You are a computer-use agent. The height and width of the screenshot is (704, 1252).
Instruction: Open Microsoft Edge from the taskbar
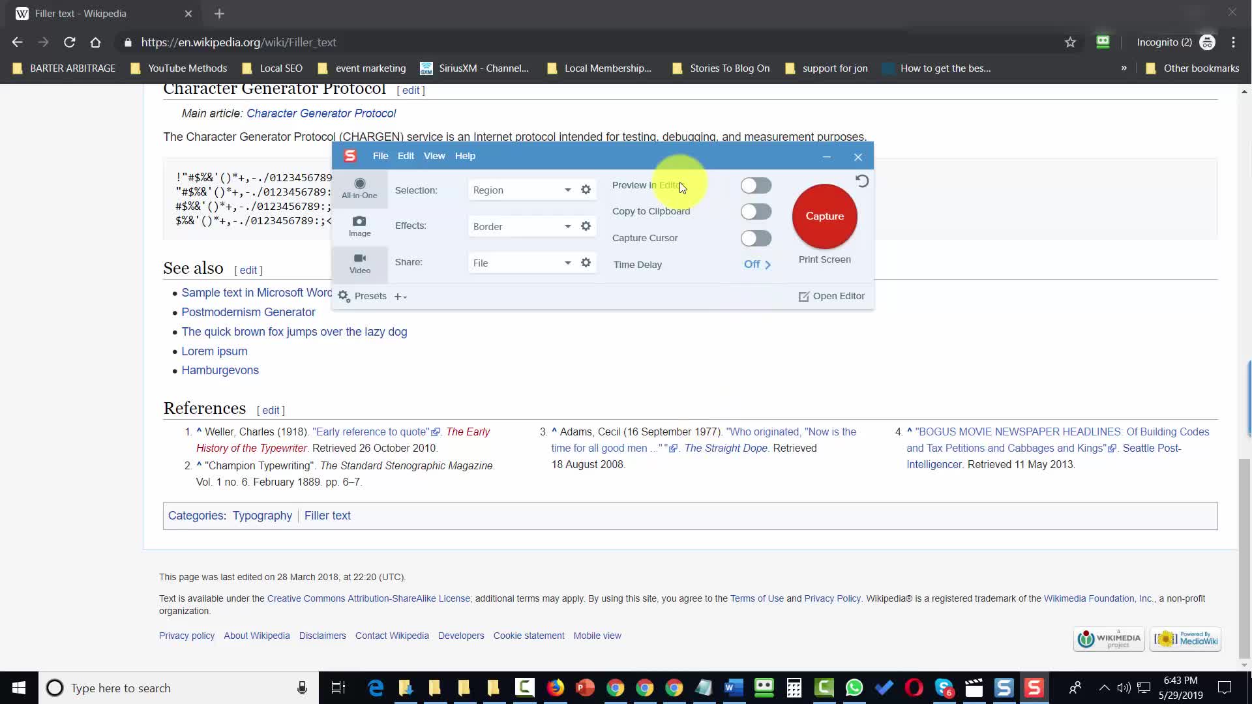(x=376, y=688)
